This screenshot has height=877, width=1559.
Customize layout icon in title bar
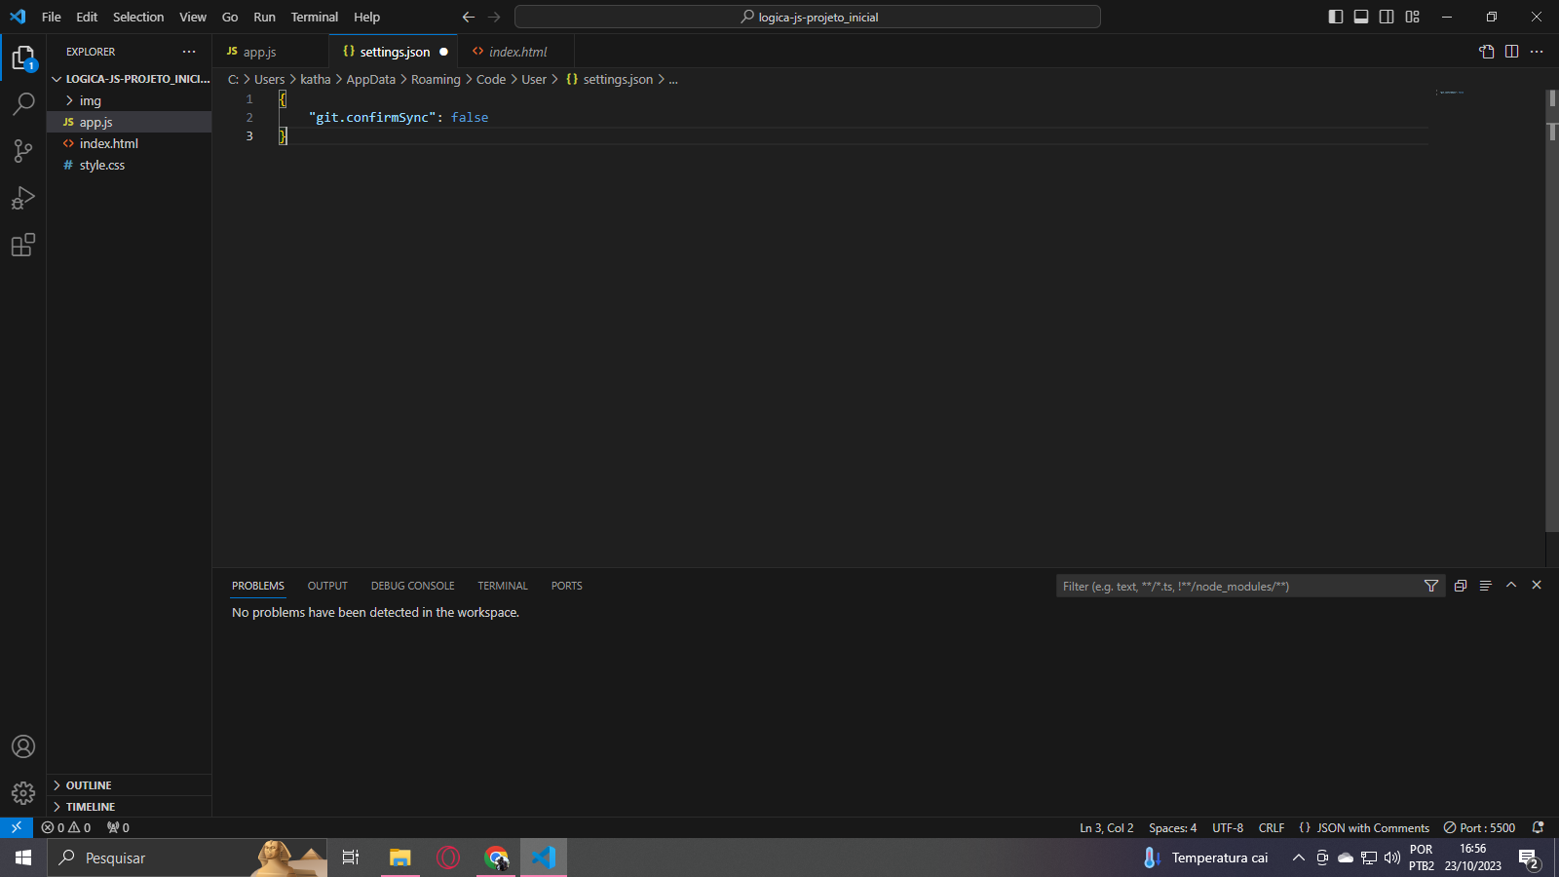[1412, 17]
